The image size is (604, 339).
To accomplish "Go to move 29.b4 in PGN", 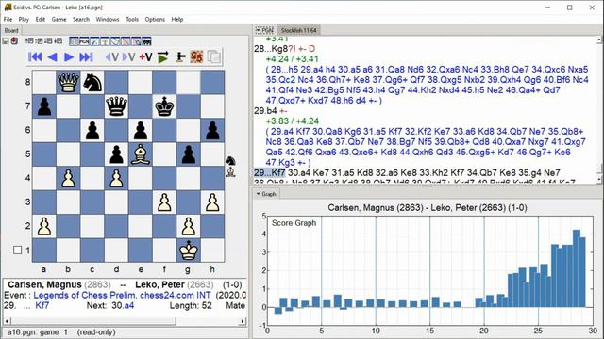I will click(265, 111).
